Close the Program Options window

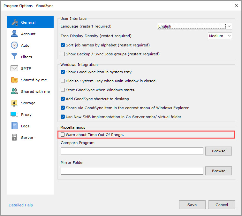click(236, 5)
